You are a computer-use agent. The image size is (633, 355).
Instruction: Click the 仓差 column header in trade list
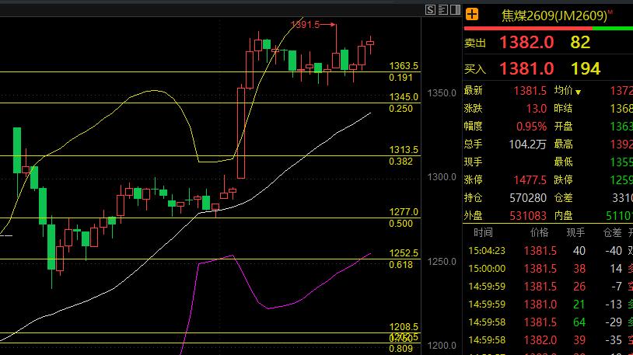click(612, 232)
